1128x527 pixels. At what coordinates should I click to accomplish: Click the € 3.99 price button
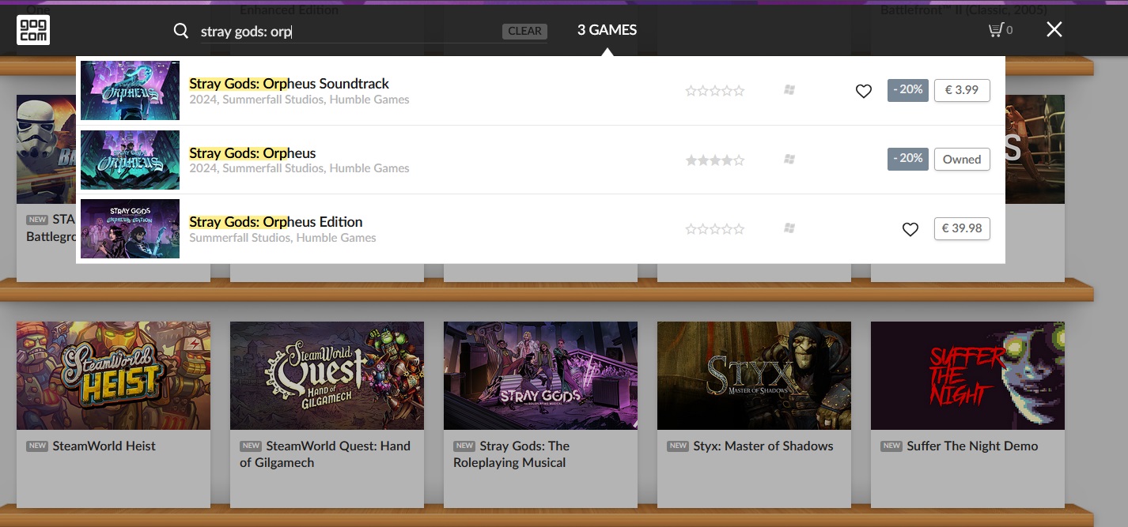click(962, 90)
